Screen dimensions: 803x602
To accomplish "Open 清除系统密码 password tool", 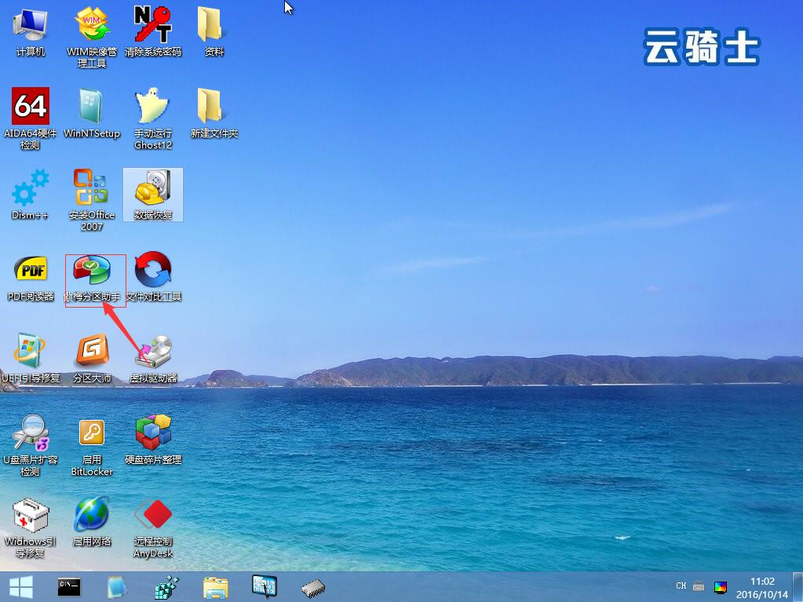I will tap(153, 31).
